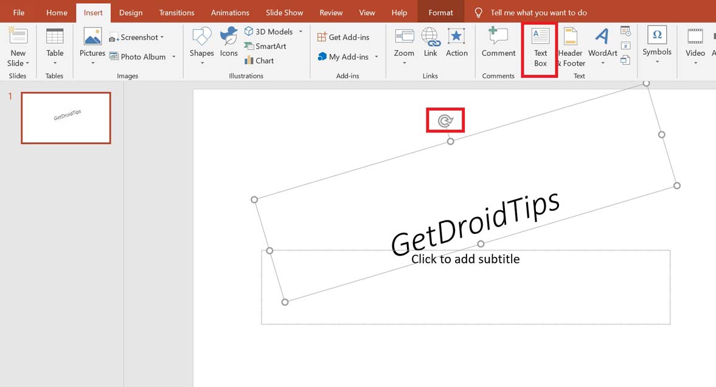Click the GetDroidTips title text
This screenshot has width=716, height=387.
point(475,224)
